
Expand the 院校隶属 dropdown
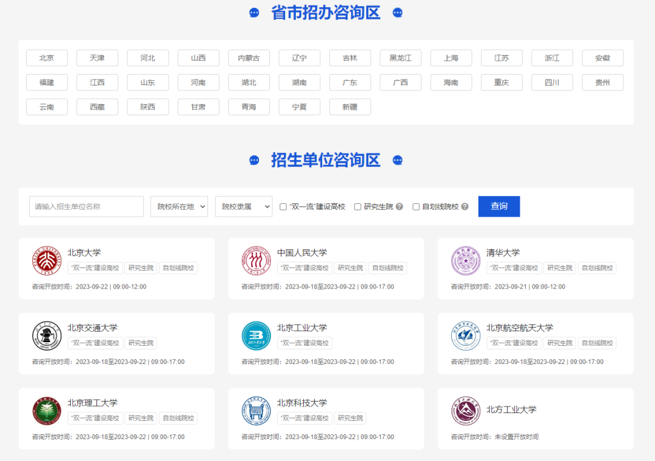pyautogui.click(x=244, y=206)
